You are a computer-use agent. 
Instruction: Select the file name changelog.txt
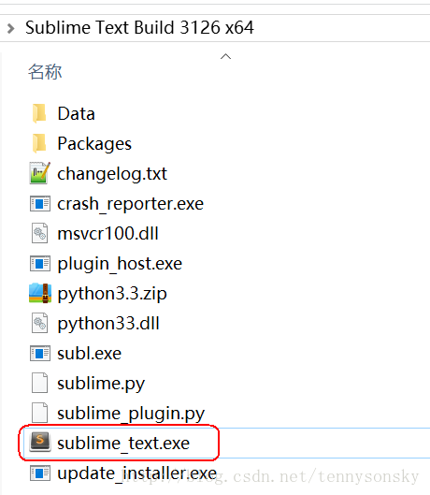click(x=112, y=174)
